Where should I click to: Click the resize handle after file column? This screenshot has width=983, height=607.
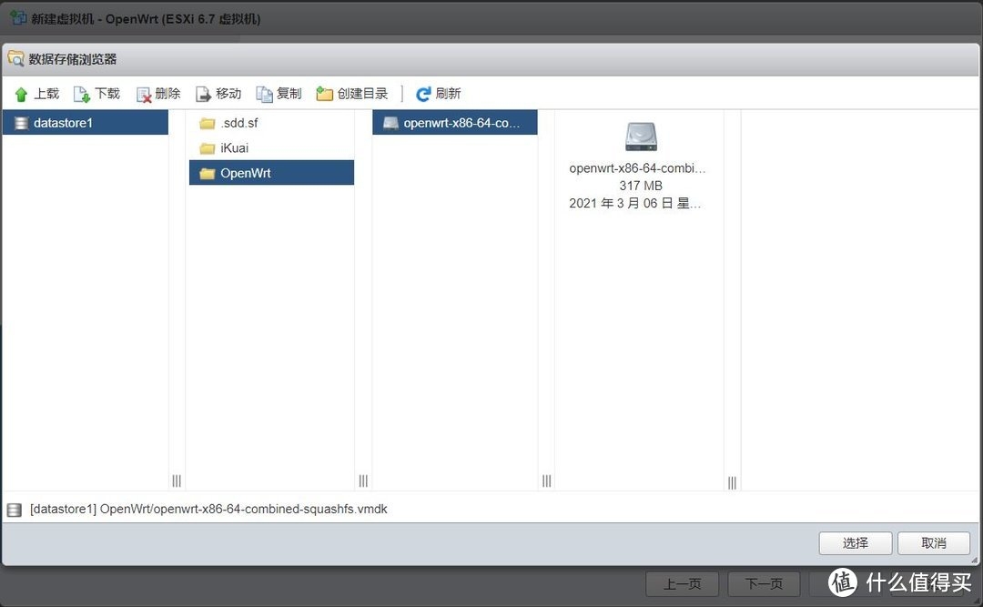pos(547,481)
